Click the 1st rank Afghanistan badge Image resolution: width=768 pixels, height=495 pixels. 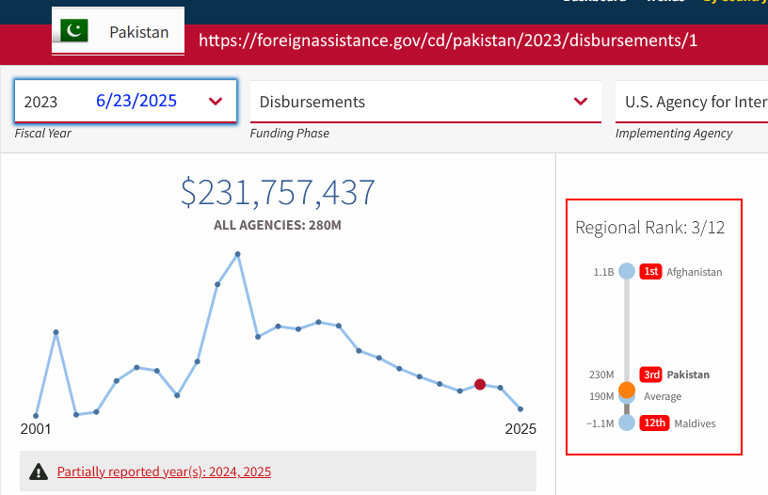point(650,271)
